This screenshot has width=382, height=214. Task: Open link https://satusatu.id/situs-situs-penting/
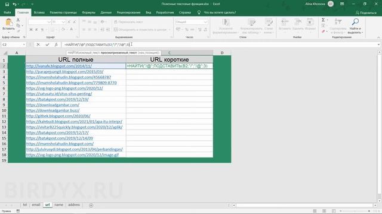[x=59, y=94]
